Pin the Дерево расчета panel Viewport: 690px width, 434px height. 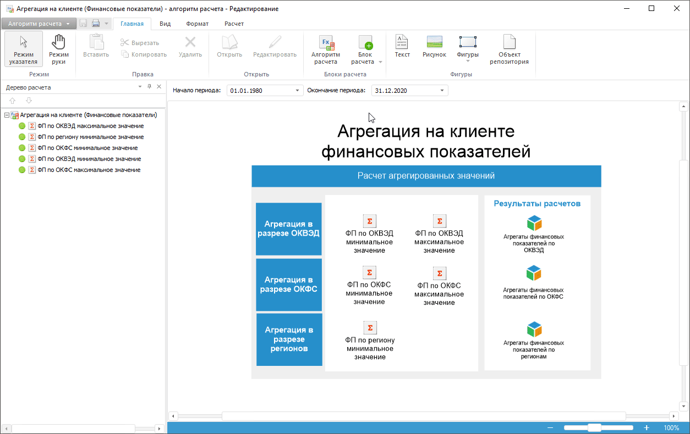(149, 87)
